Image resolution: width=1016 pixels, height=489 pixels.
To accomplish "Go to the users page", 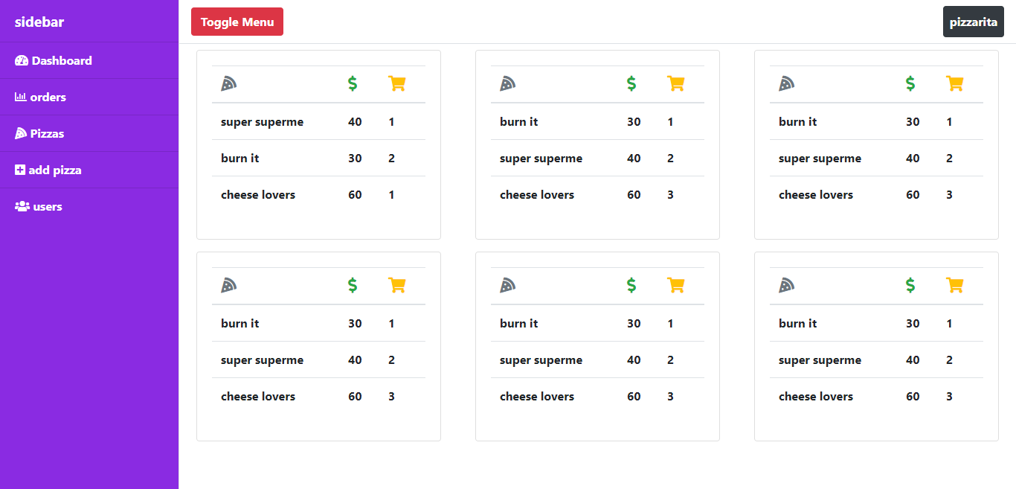I will (x=49, y=206).
